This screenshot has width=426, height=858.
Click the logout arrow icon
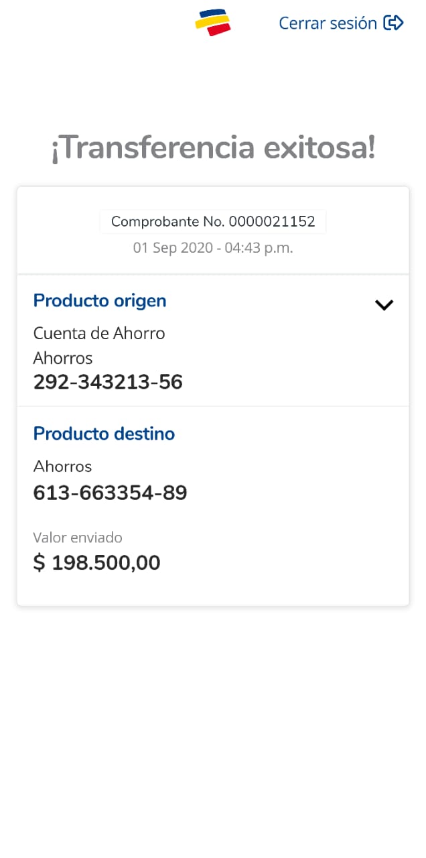point(393,23)
